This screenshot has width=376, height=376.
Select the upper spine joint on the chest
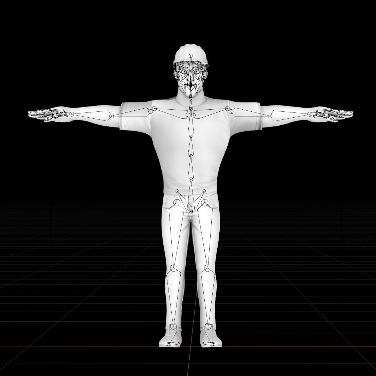pos(191,136)
